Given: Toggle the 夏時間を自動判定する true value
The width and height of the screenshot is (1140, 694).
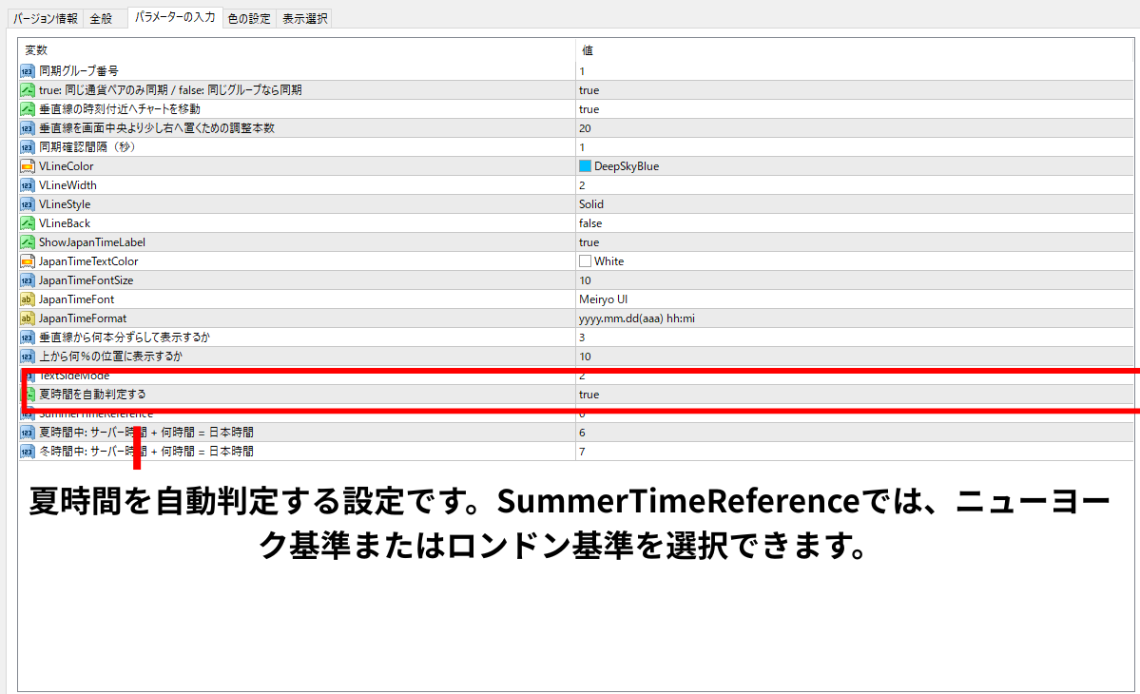Looking at the screenshot, I should coord(589,394).
